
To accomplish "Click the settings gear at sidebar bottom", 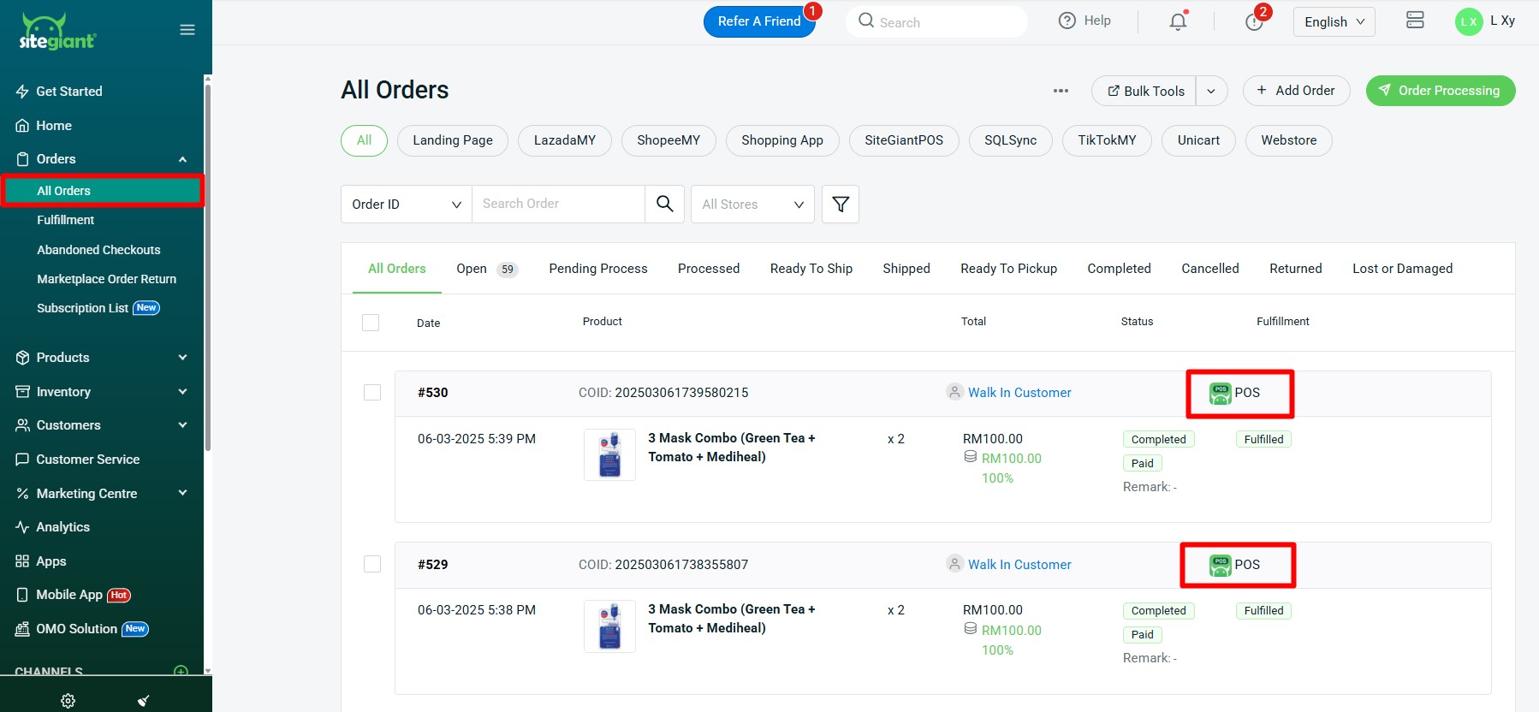I will click(68, 700).
